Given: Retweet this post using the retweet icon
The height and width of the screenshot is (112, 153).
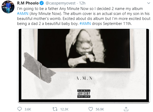Looking at the screenshot, I should coord(55,109).
